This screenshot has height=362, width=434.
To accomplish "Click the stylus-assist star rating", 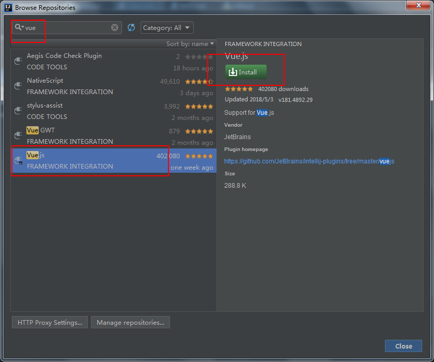I will [x=199, y=107].
